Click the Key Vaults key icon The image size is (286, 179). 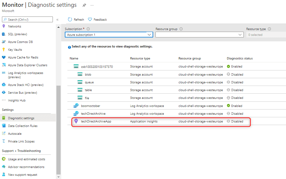(x=4, y=49)
